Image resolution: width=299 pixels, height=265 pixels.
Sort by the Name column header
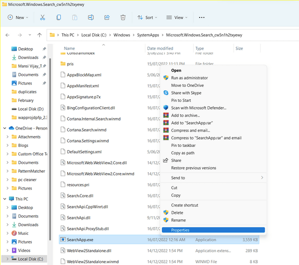[x=69, y=49]
